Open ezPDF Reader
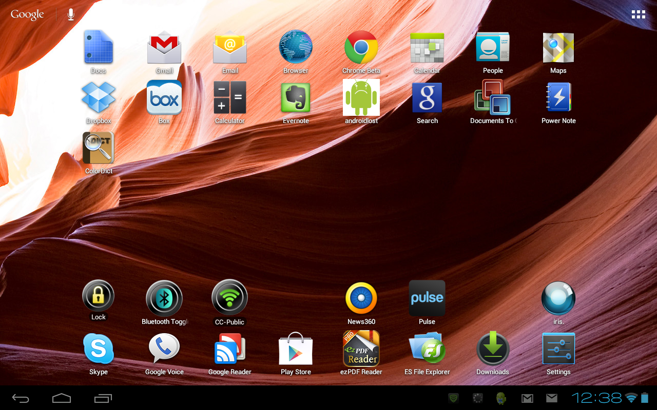The height and width of the screenshot is (410, 657). point(361,348)
